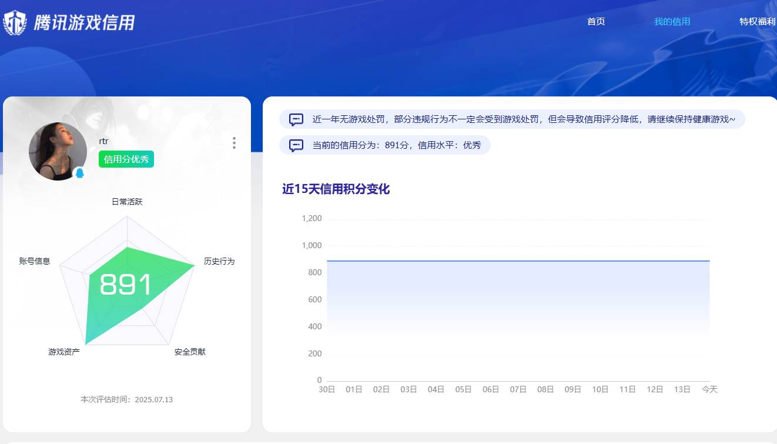Click the user avatar photo of rtr
Image resolution: width=777 pixels, height=444 pixels.
(x=58, y=151)
